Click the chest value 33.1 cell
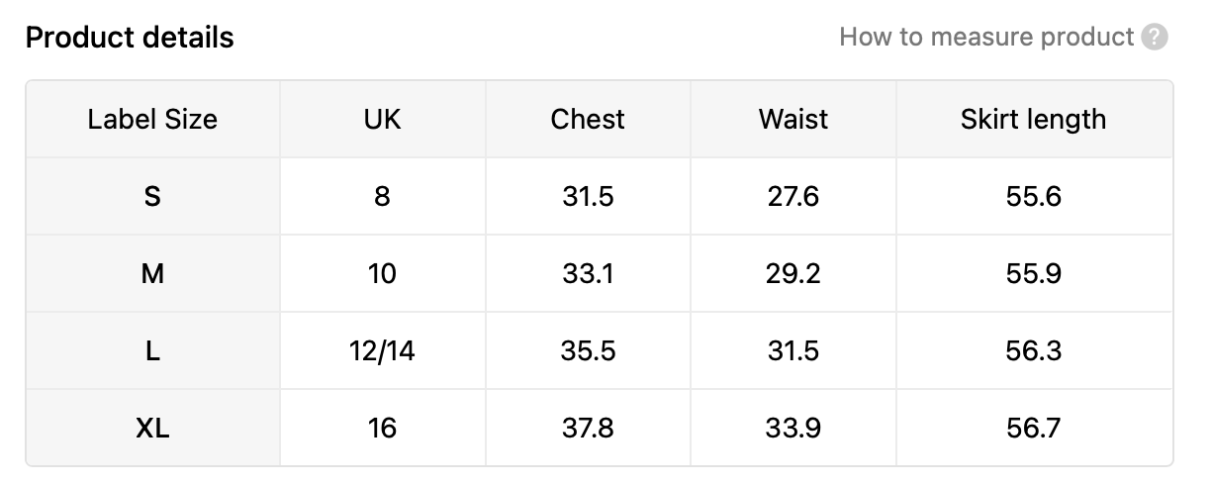This screenshot has width=1211, height=485. (x=588, y=273)
